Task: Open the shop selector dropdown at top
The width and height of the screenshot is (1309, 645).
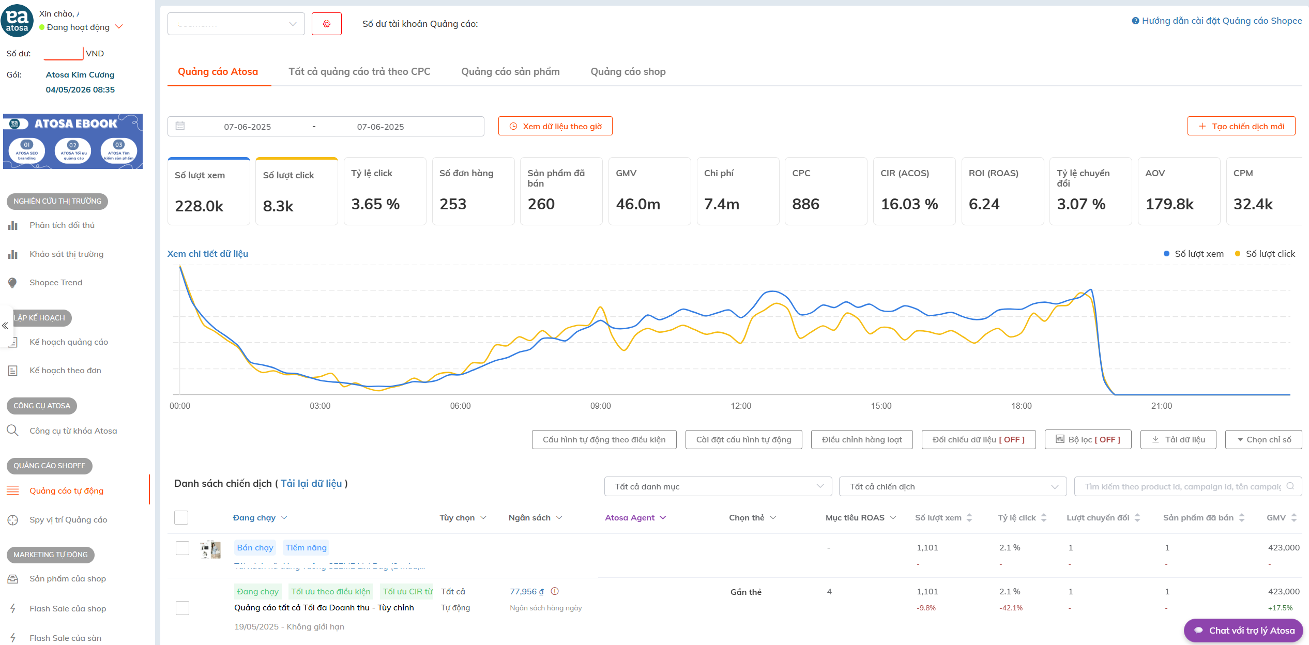Action: (x=236, y=24)
